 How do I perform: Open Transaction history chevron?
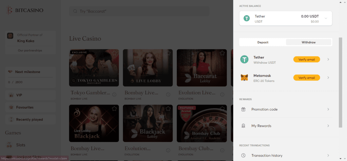click(x=328, y=156)
